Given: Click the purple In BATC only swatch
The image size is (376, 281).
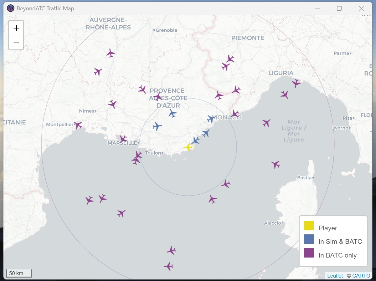Looking at the screenshot, I should click(x=309, y=253).
